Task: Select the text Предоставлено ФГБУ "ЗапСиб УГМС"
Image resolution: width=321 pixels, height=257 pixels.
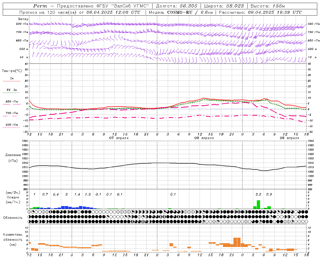Action: (103, 6)
